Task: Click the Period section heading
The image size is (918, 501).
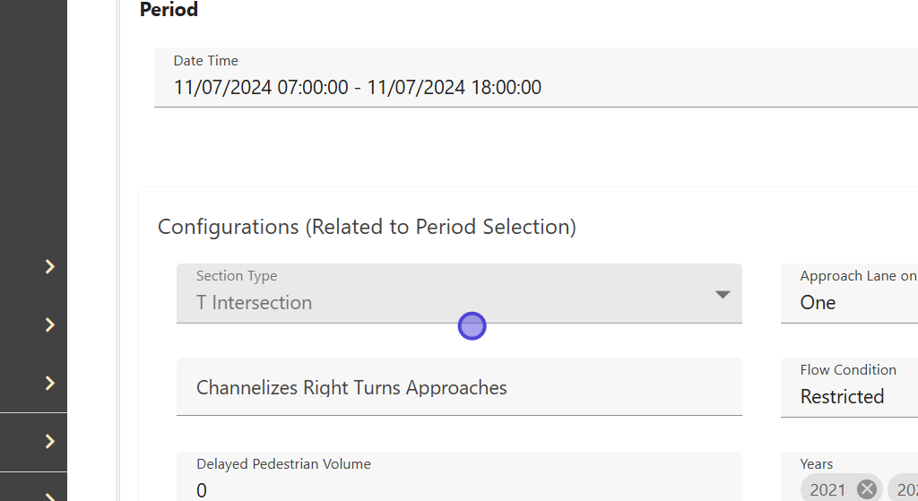Action: coord(169,10)
